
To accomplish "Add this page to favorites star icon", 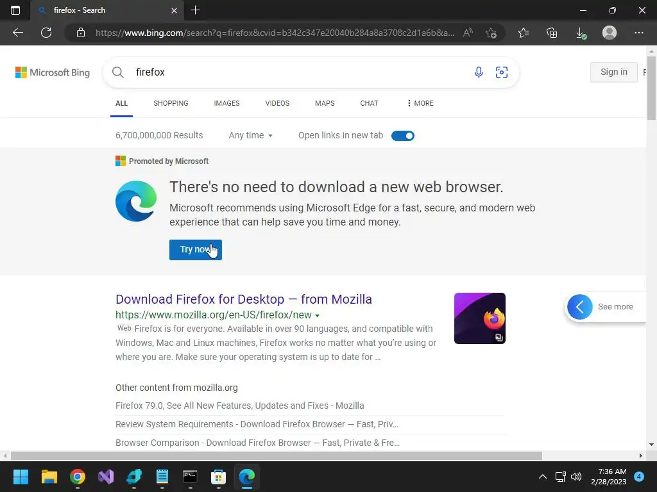I will 491,33.
